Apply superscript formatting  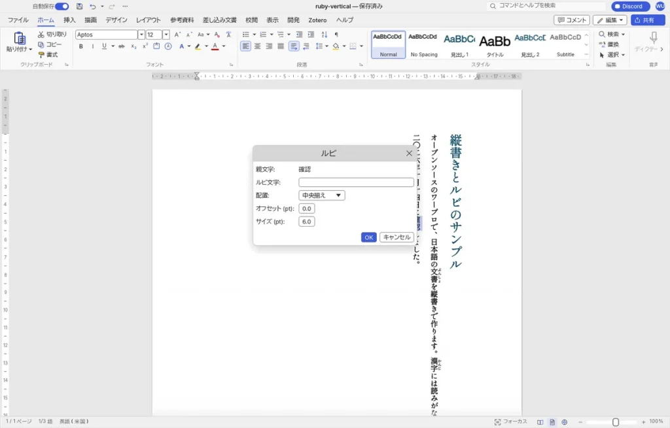(145, 46)
